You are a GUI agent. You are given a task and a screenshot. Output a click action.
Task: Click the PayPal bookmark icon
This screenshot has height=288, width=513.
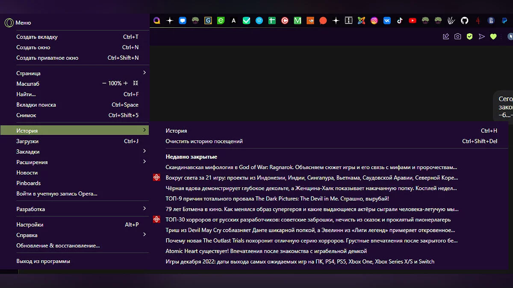pos(503,20)
